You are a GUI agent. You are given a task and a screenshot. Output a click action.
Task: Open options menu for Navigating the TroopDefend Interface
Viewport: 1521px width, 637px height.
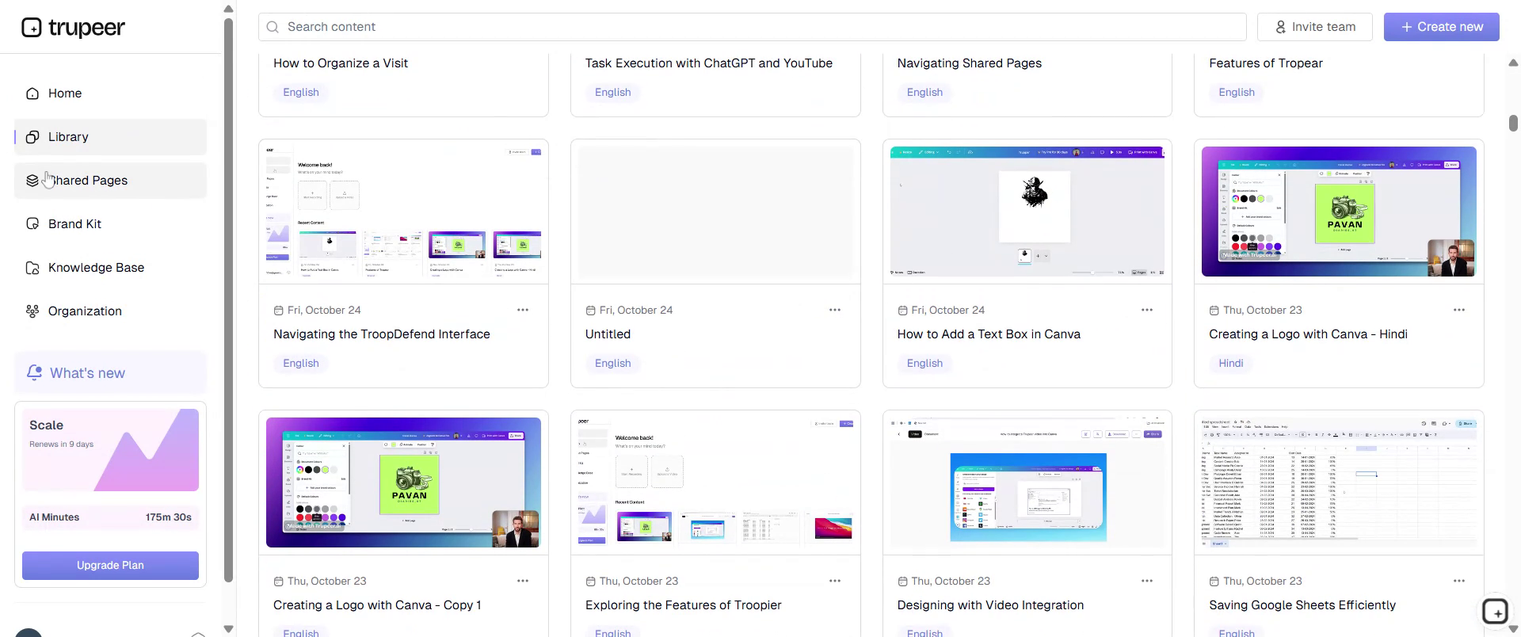[x=523, y=310]
